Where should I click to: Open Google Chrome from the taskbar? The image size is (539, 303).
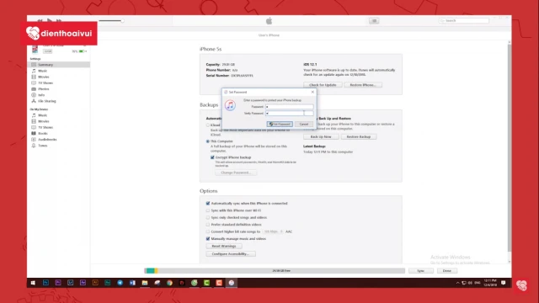169,283
